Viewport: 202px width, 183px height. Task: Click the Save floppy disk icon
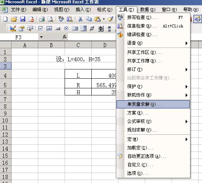(x=23, y=19)
